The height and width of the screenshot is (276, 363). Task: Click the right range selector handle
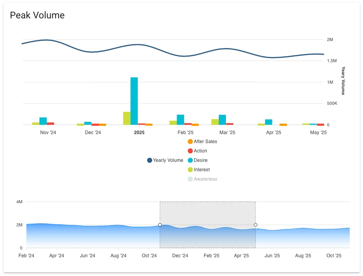(256, 225)
